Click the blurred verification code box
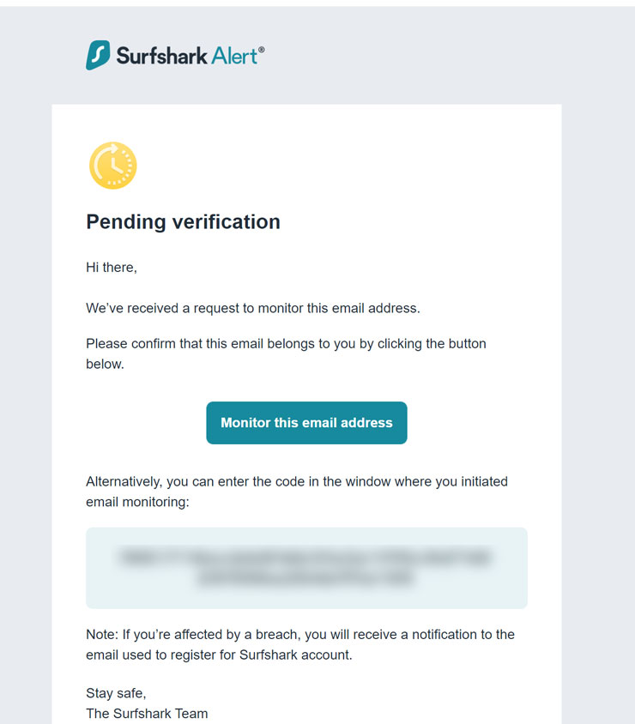The height and width of the screenshot is (724, 635). click(x=306, y=568)
